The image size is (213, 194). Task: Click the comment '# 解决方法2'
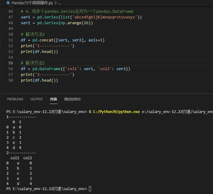33,63
